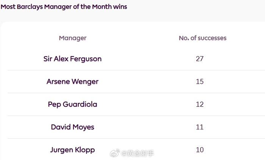Select David Moyes in the table
The width and height of the screenshot is (265, 160).
point(73,127)
